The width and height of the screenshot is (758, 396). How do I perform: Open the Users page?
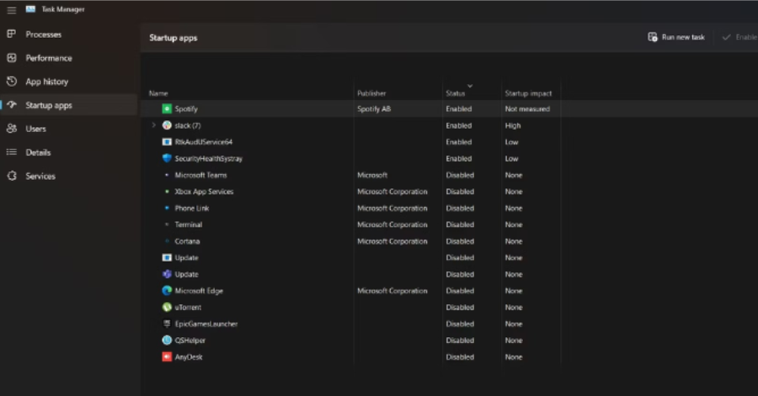click(69, 129)
